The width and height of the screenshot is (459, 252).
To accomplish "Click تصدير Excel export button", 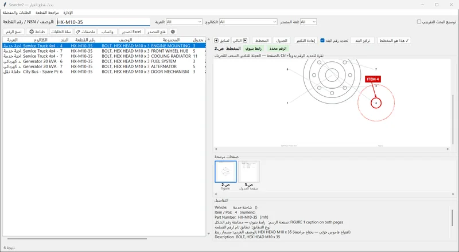I will 131,31.
